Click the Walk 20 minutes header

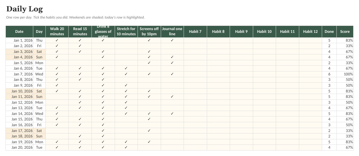pyautogui.click(x=57, y=32)
